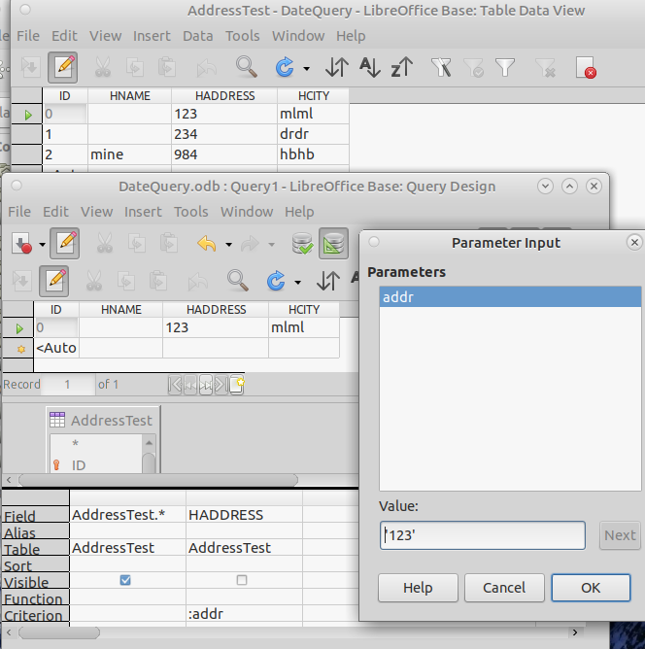
Task: Go to first record in Query navigation bar
Action: 175,385
